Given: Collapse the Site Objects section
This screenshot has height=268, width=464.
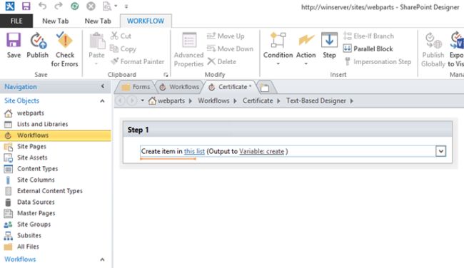Looking at the screenshot, I should tap(102, 100).
